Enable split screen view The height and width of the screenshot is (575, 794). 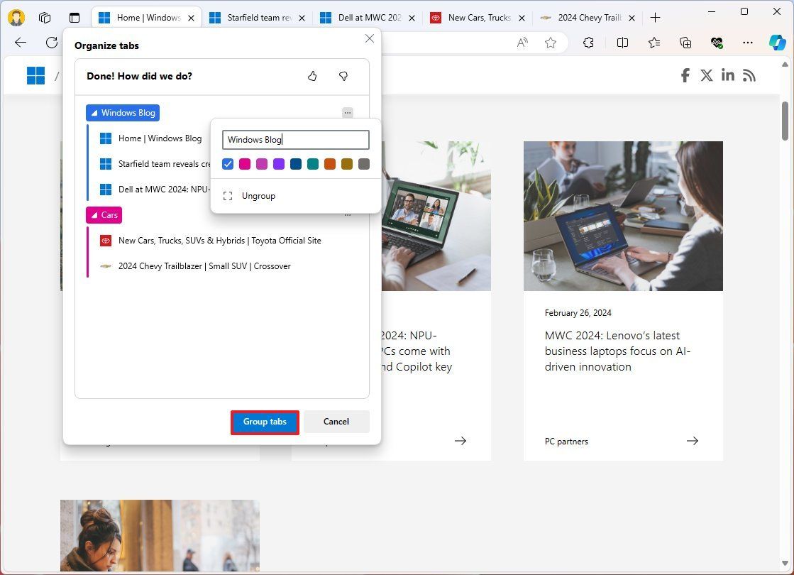pos(622,43)
